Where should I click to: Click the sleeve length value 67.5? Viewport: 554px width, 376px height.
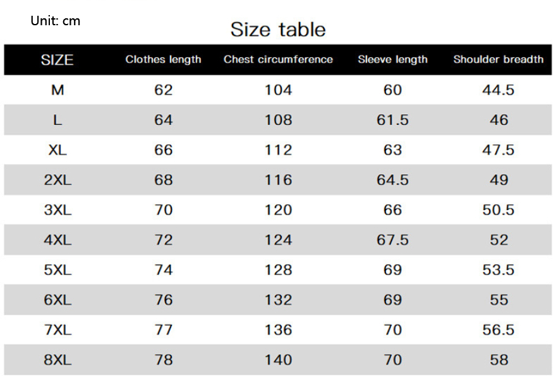[x=392, y=240]
